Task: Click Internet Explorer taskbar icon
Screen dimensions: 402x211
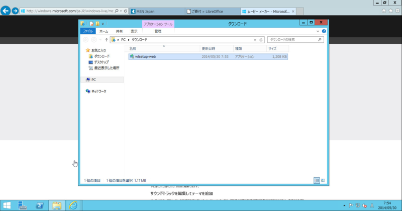Action: [x=73, y=205]
